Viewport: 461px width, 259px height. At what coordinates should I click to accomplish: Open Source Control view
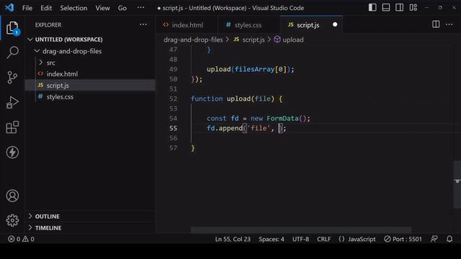pyautogui.click(x=12, y=78)
